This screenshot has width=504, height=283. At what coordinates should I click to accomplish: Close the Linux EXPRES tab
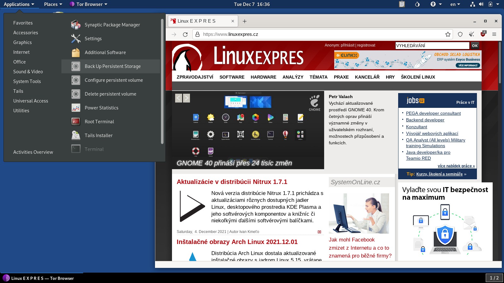pos(233,21)
